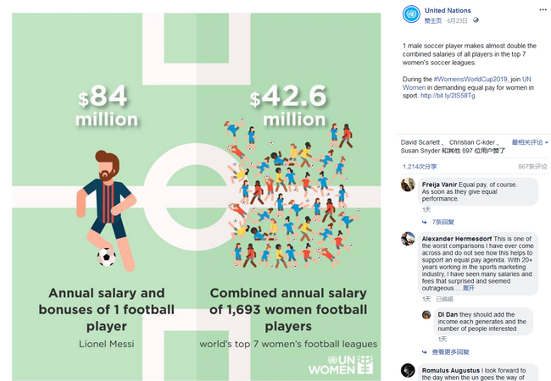
Task: Open the 1,214次分享 shares list
Action: pos(420,167)
